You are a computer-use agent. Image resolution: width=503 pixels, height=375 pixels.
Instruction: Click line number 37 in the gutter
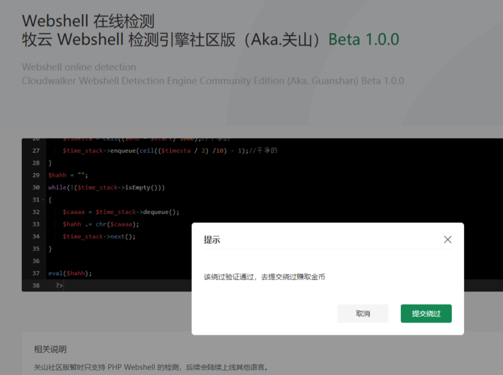tap(36, 273)
